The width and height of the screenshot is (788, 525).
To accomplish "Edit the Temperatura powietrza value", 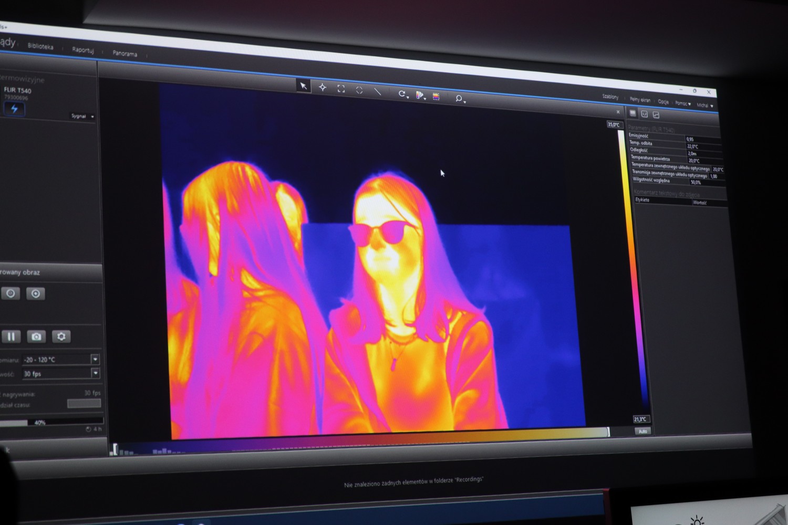I will point(706,161).
